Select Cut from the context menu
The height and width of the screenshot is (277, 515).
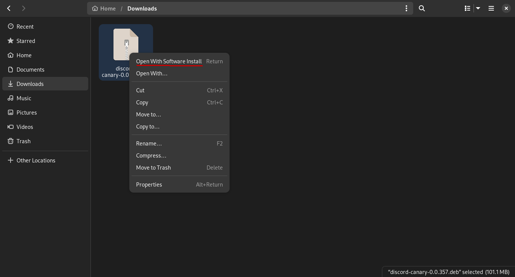tap(140, 90)
